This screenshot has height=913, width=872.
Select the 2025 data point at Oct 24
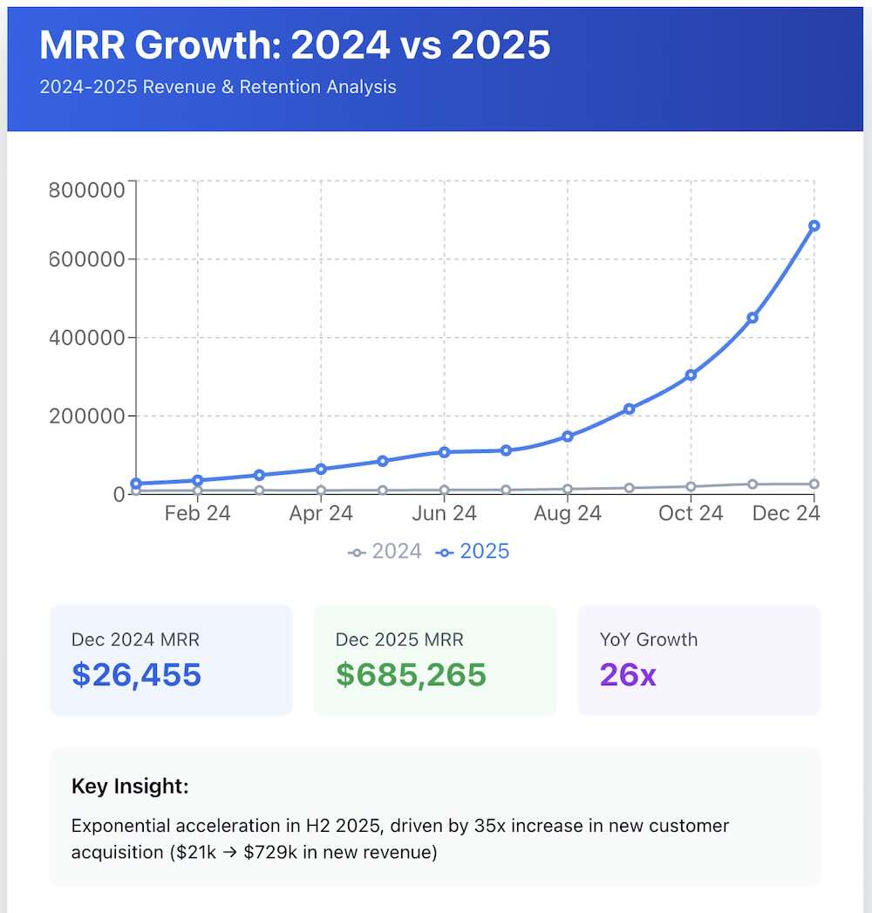point(691,375)
